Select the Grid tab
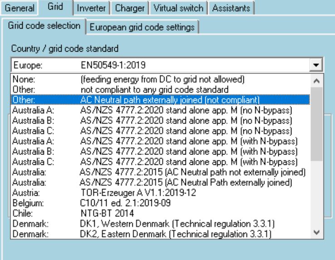This screenshot has width=335, height=260. 55,7
